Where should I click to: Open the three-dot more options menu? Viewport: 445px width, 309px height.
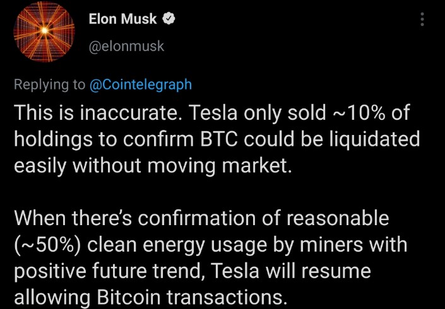pos(422,20)
